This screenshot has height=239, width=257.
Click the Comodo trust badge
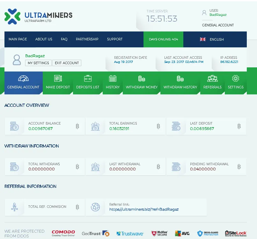click(x=63, y=233)
